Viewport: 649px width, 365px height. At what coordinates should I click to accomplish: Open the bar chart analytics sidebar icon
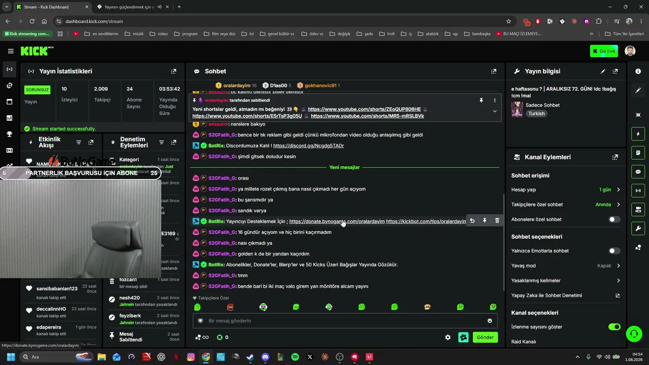tap(9, 118)
